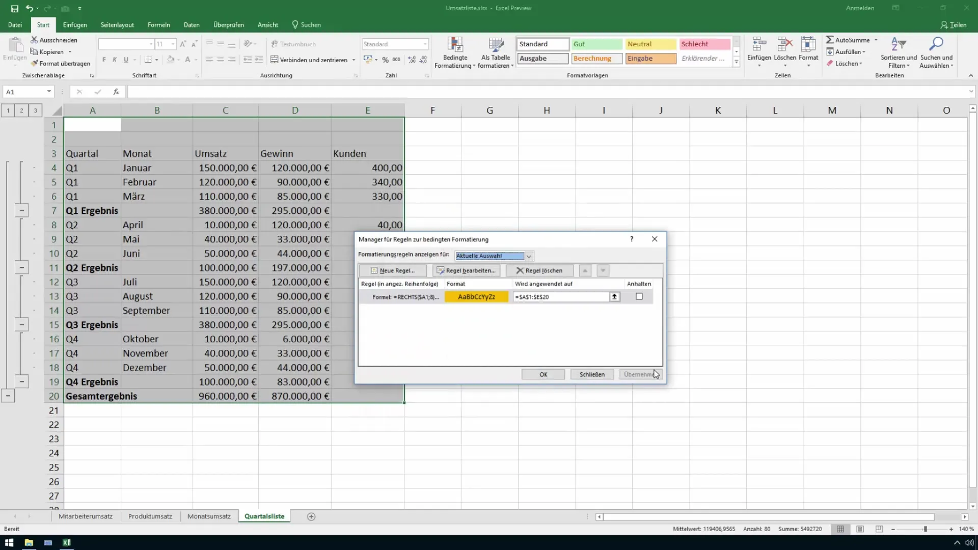Click Sortieren und Filtern icon
This screenshot has height=550, width=978.
coord(898,44)
